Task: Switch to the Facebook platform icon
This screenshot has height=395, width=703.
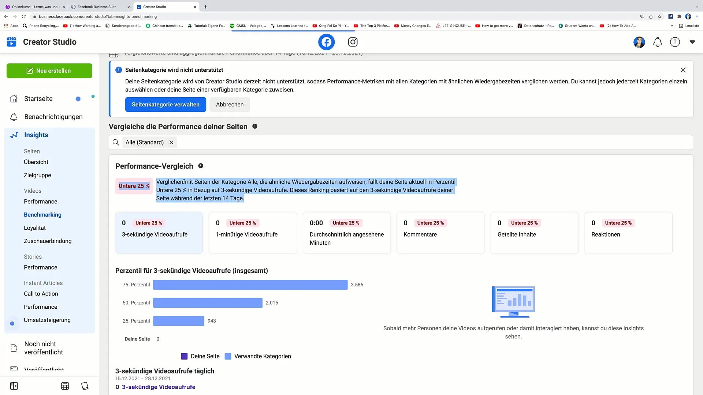Action: point(326,42)
